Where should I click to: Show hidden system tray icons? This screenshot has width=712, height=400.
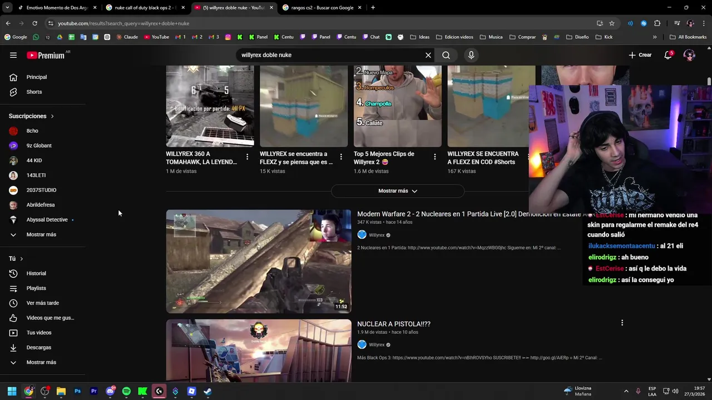[x=626, y=391]
